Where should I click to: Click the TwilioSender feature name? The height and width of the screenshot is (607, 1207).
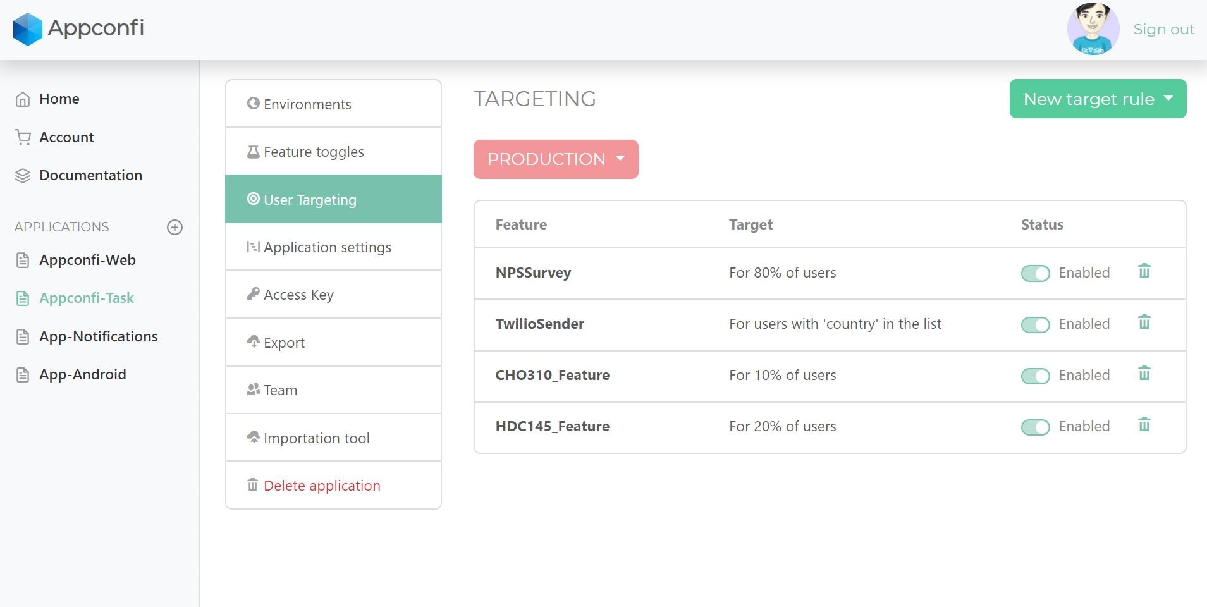(x=539, y=324)
